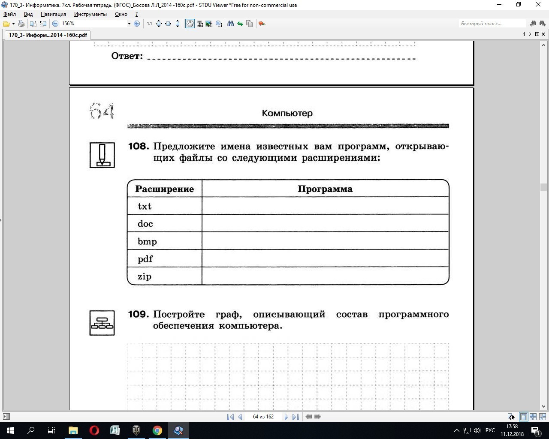The height and width of the screenshot is (439, 549).
Task: Click the 64 из 162 page number field
Action: pos(263,417)
